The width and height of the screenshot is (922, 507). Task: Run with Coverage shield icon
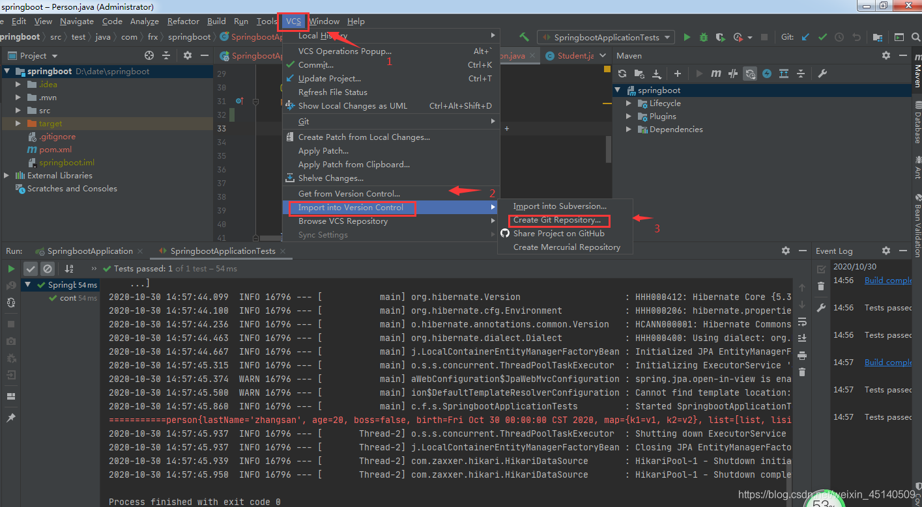pos(721,37)
